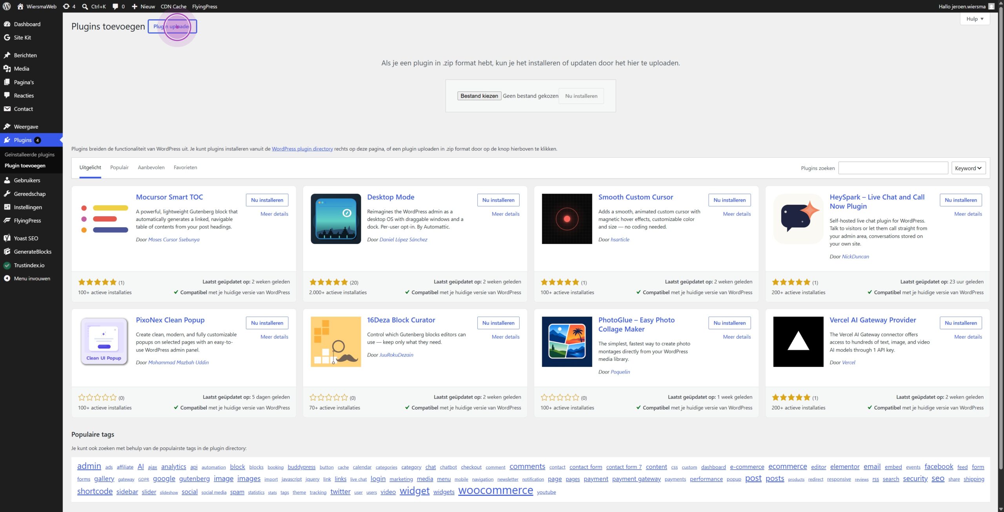Open the WordPress logo menu
Image resolution: width=1004 pixels, height=512 pixels.
pyautogui.click(x=7, y=6)
